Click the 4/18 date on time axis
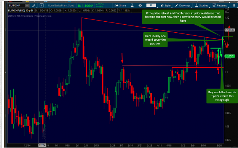The height and width of the screenshot is (148, 238). click(169, 145)
